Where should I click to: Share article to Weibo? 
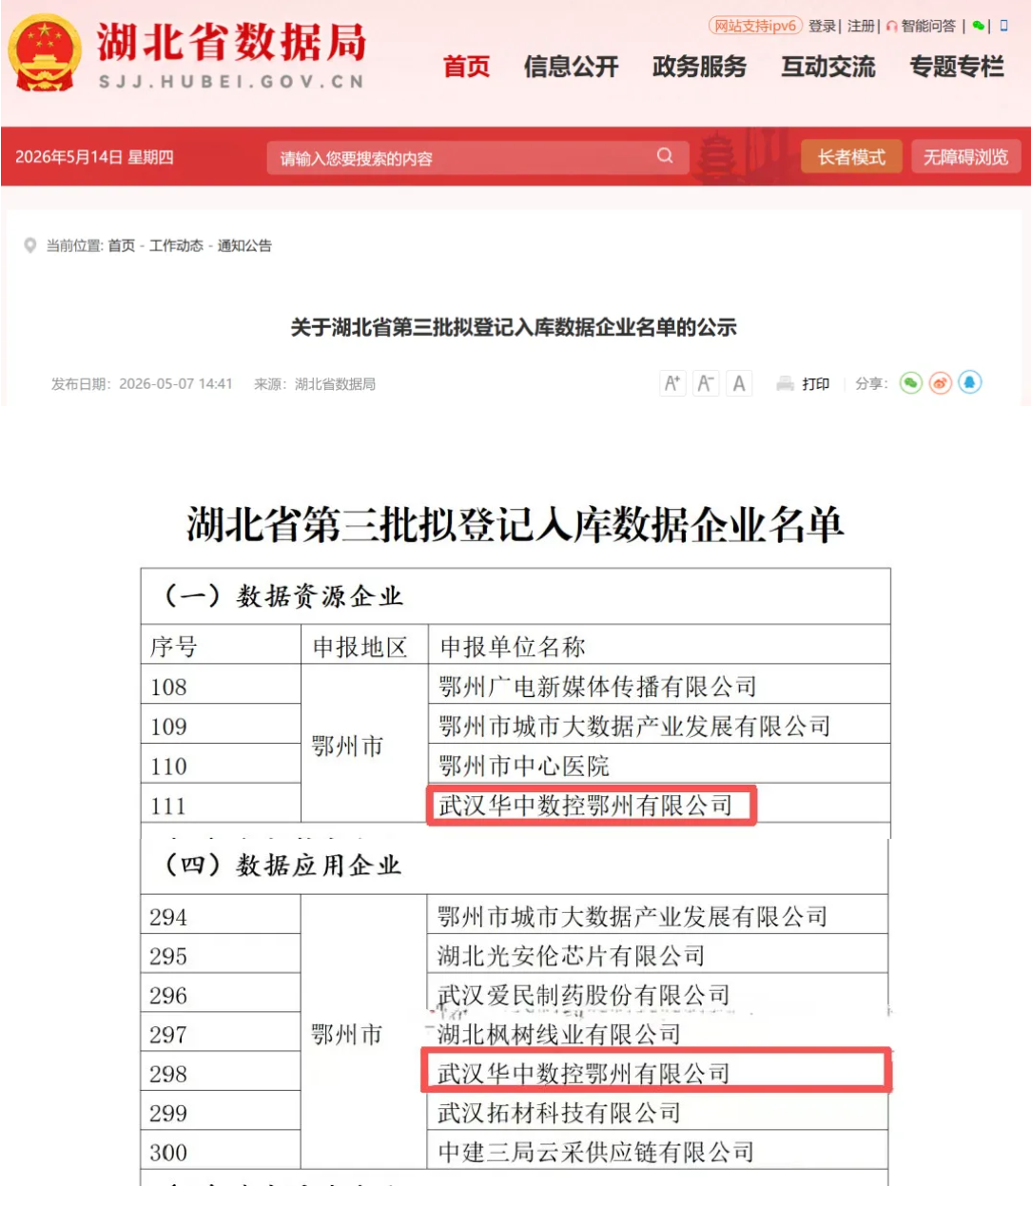click(941, 382)
